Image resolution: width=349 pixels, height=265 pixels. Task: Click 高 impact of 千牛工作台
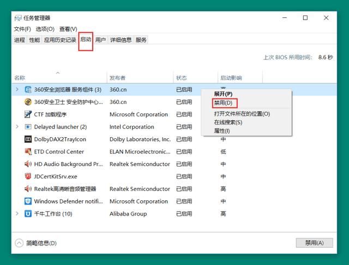click(223, 214)
